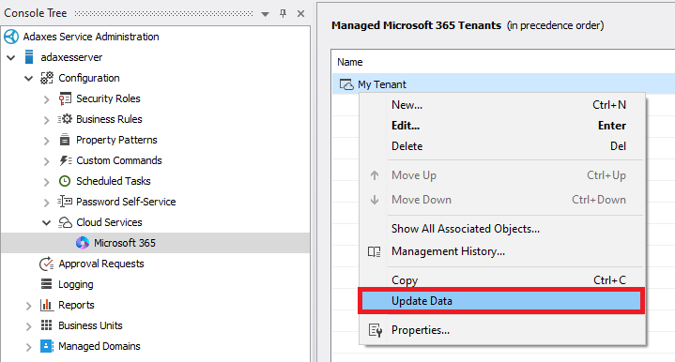Viewport: 675px width, 362px height.
Task: Click the Move Down arrow icon
Action: tap(375, 200)
